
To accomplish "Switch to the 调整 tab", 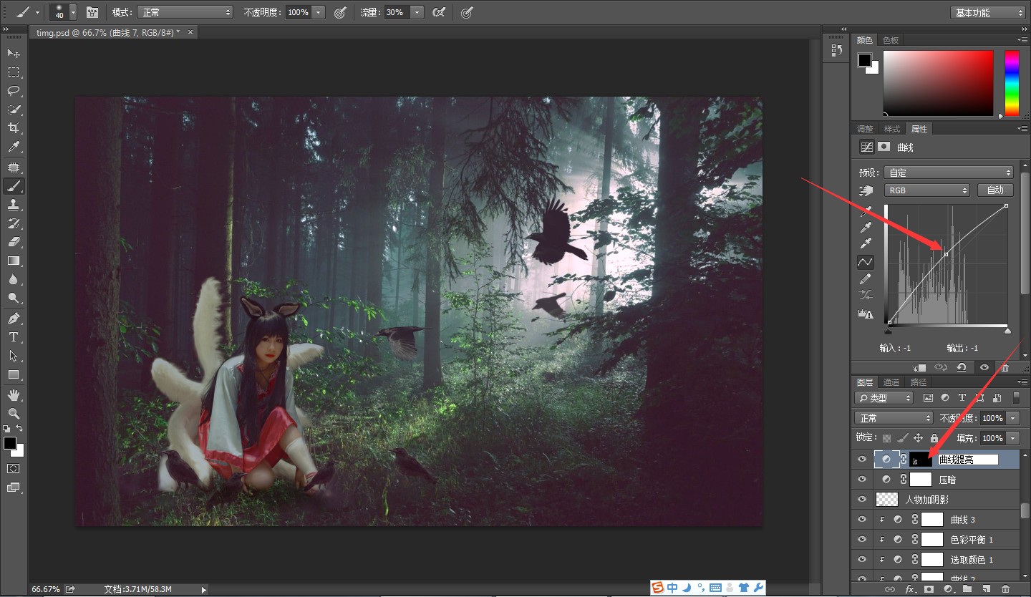I will [x=865, y=129].
